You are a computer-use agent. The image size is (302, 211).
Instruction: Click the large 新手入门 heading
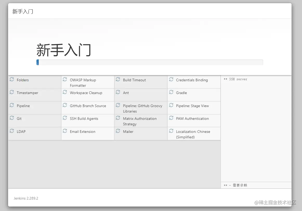[64, 50]
